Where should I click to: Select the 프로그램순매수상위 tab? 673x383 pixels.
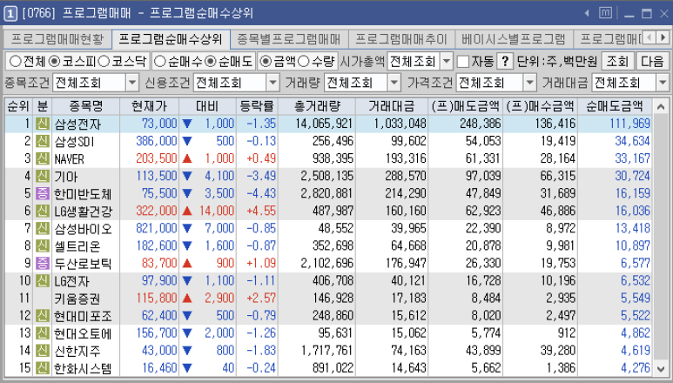click(x=171, y=39)
